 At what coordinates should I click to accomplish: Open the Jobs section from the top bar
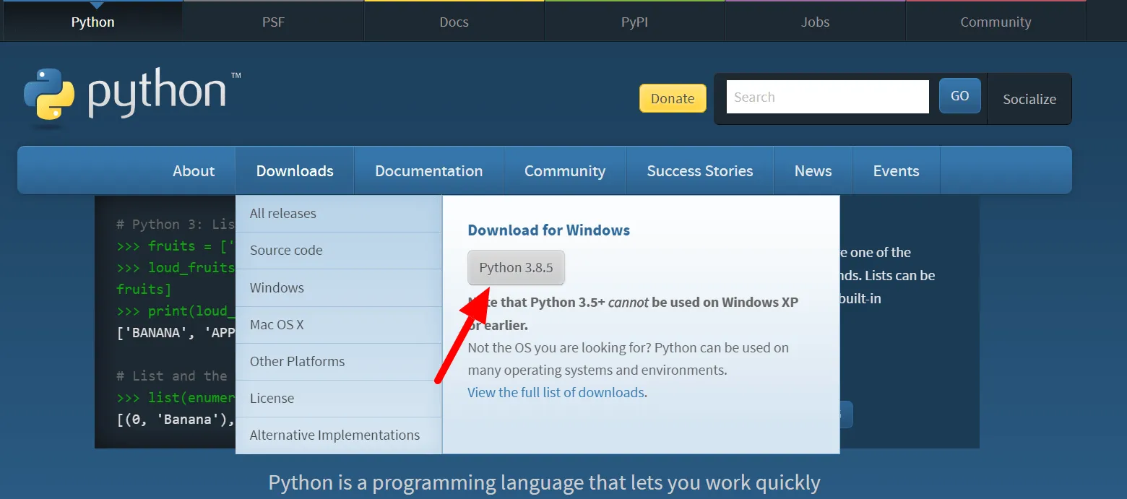(815, 22)
